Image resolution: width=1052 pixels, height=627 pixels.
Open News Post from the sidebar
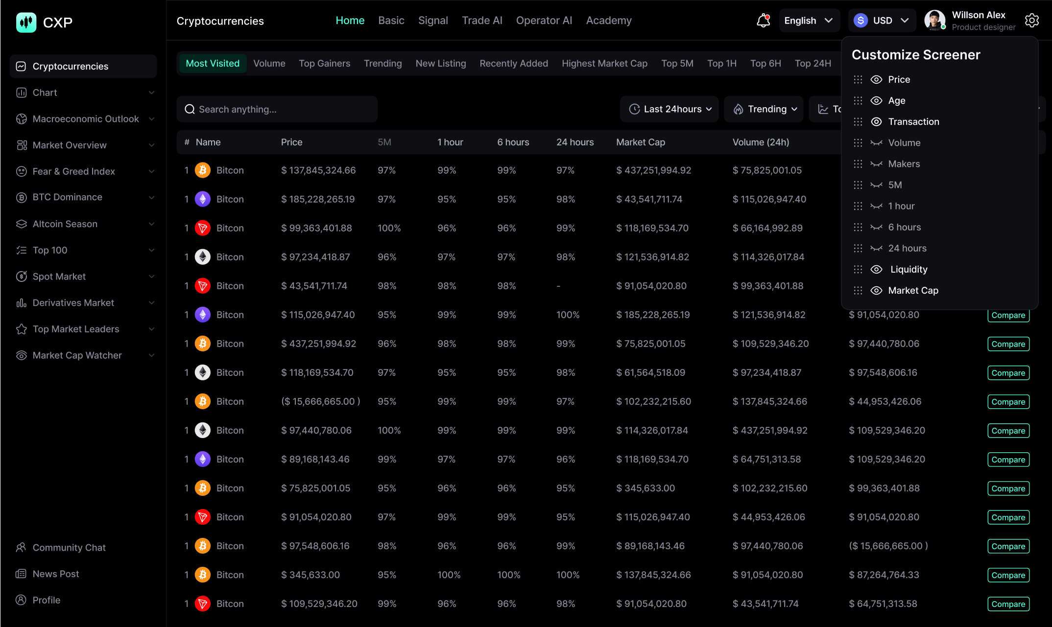click(55, 574)
